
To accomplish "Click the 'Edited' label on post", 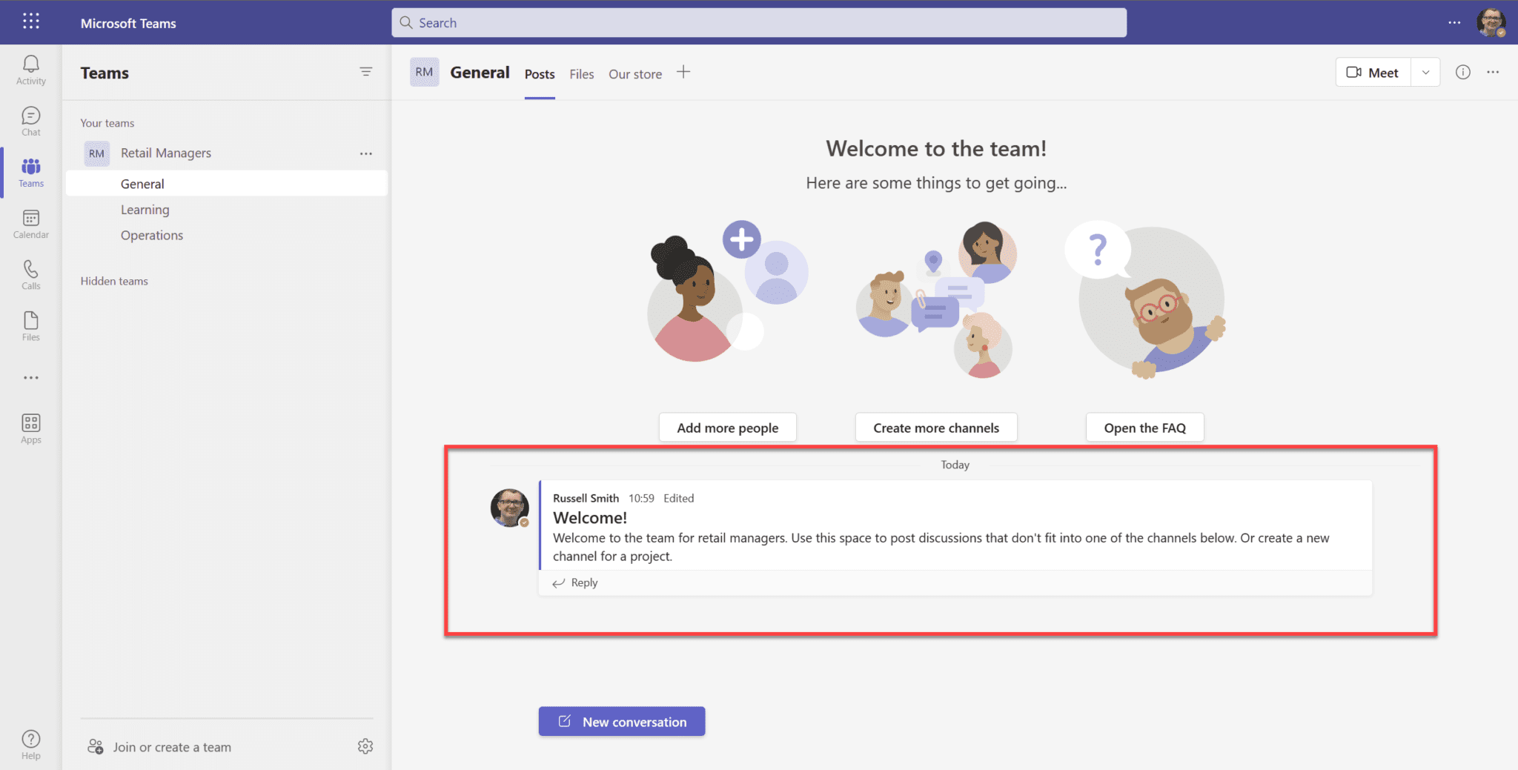I will 678,498.
